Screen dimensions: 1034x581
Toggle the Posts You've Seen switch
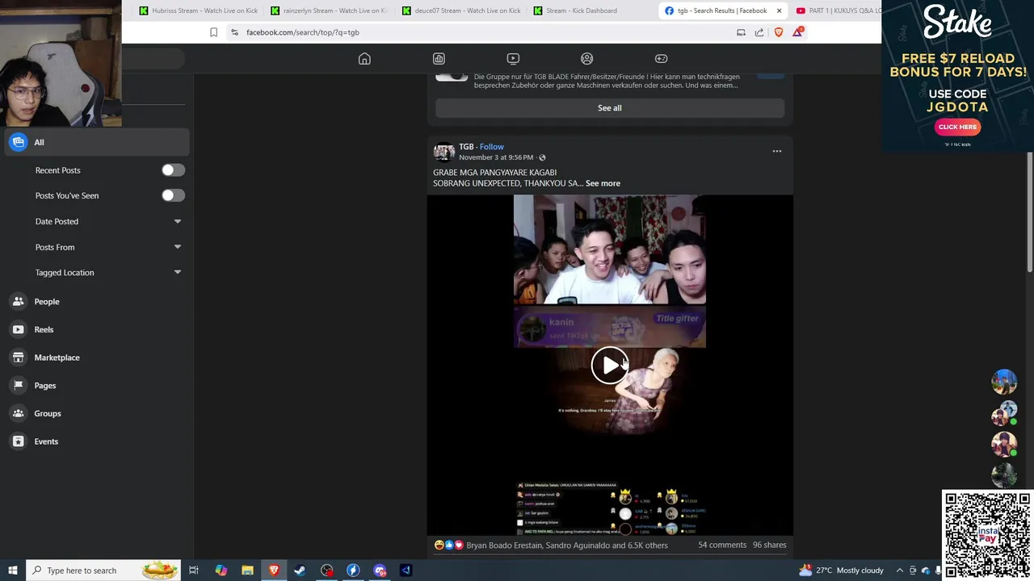click(x=173, y=195)
